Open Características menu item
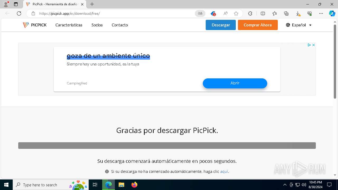The height and width of the screenshot is (190, 338). 69,25
